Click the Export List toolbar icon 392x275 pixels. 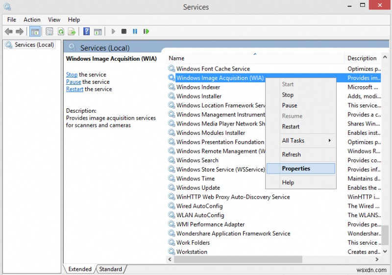[x=72, y=31]
